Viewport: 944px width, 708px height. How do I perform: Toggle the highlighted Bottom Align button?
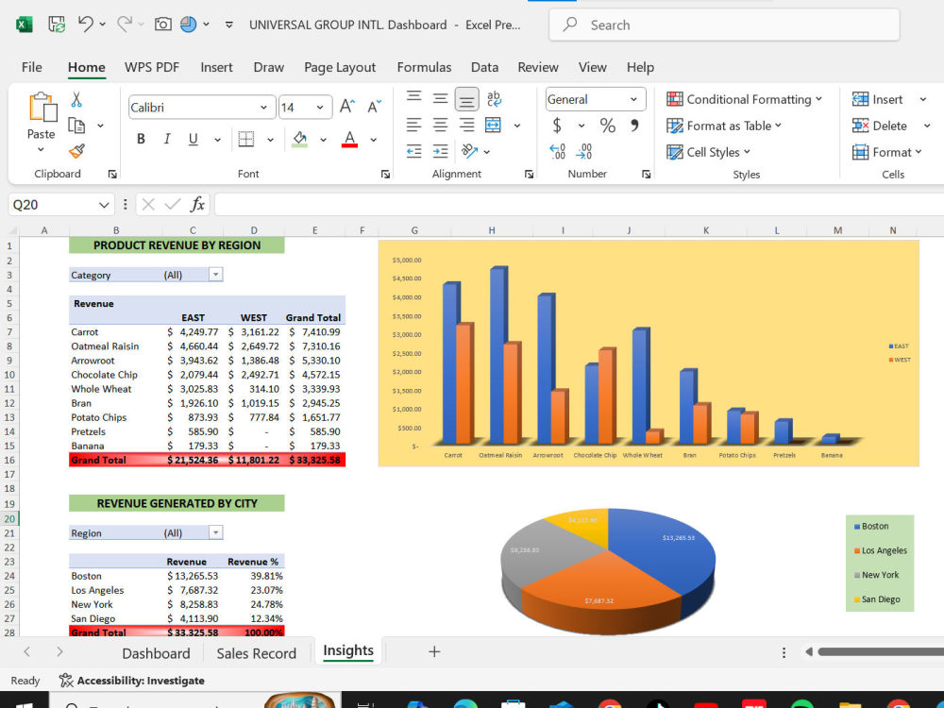466,99
